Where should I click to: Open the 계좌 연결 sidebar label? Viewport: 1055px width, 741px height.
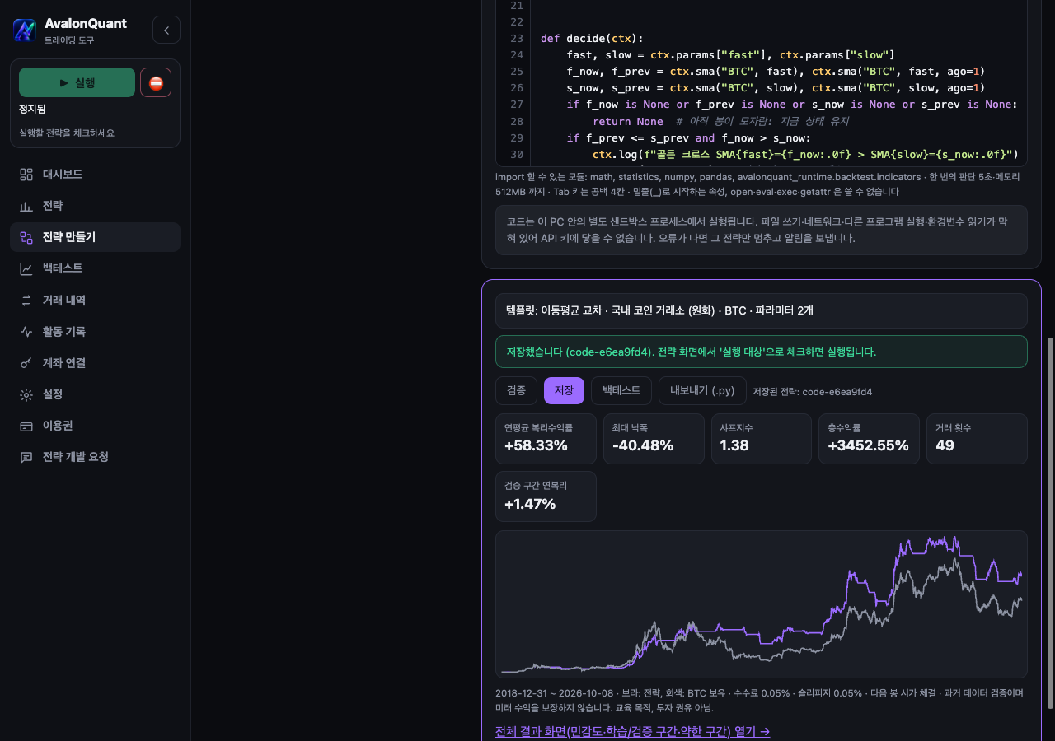(x=64, y=363)
